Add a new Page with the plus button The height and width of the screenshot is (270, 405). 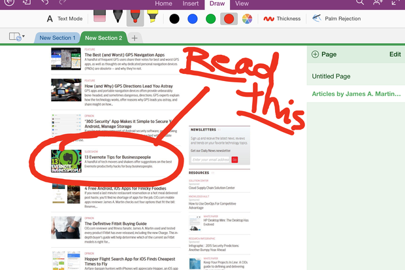[324, 54]
